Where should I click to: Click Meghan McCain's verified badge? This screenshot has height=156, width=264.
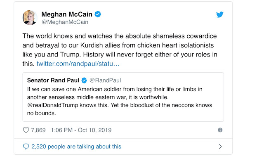pyautogui.click(x=98, y=14)
